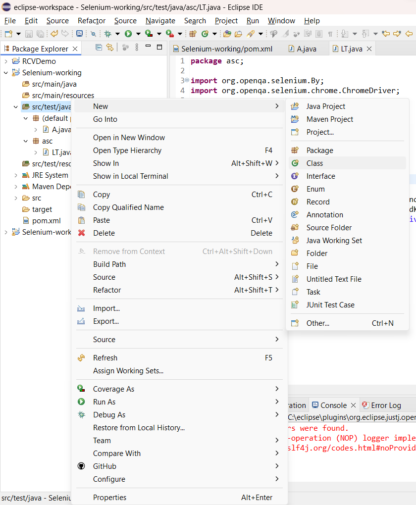
Task: Click the Refresh icon in the context menu
Action: coord(82,358)
